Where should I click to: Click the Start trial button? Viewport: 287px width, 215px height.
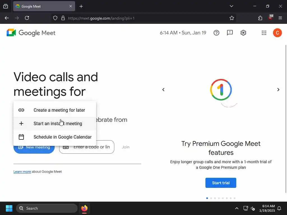[x=221, y=183]
